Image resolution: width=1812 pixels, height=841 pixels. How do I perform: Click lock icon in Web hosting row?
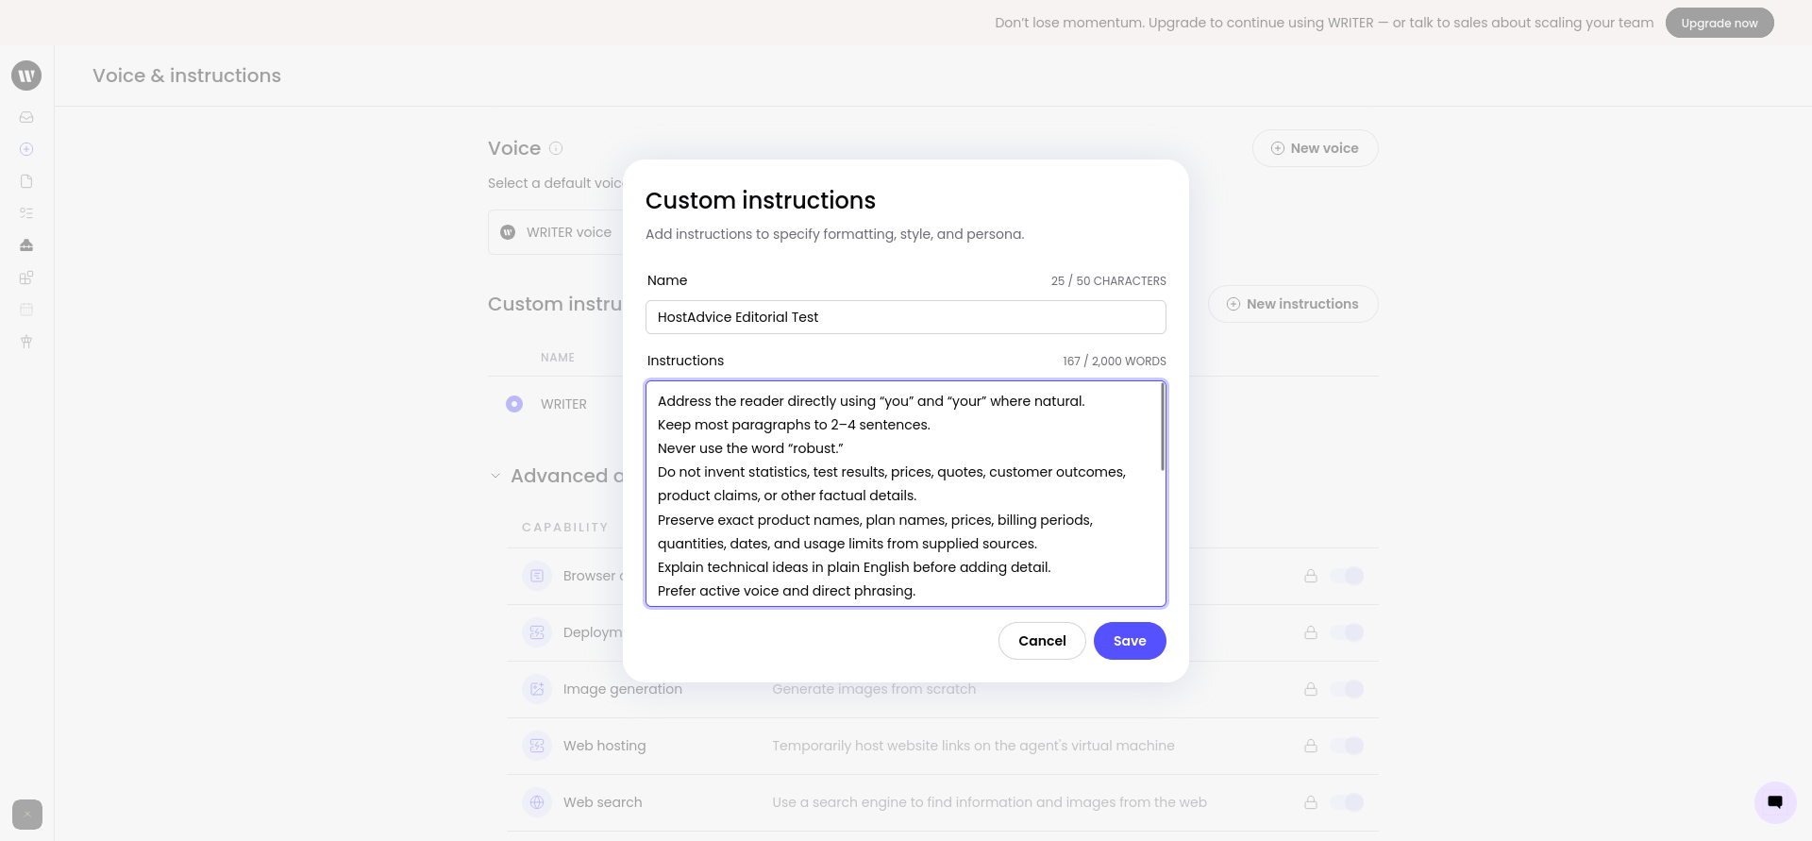tap(1311, 746)
